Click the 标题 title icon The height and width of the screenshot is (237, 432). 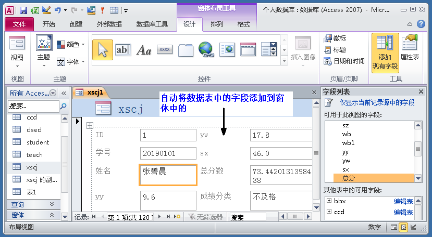[x=327, y=50]
